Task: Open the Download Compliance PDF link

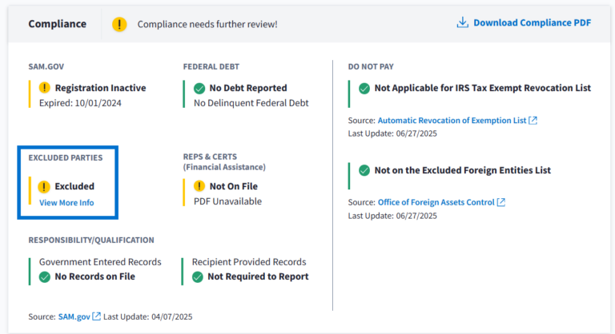Action: click(x=532, y=22)
